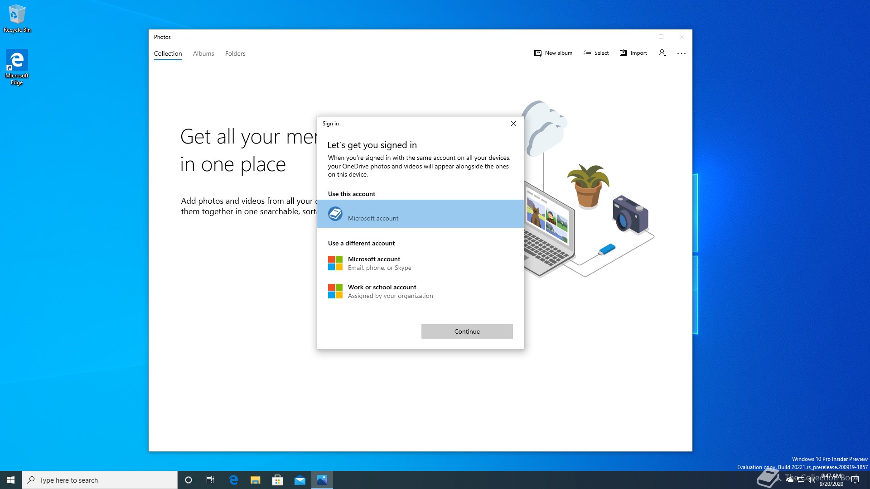The width and height of the screenshot is (870, 489).
Task: Open Task View on the taskbar
Action: point(210,480)
